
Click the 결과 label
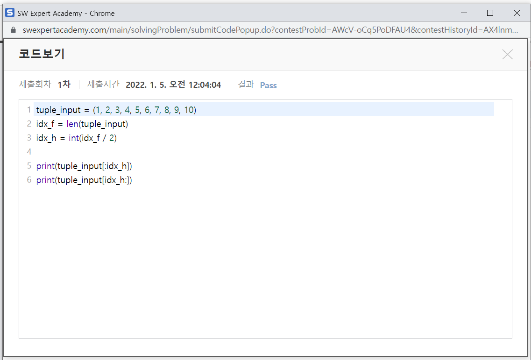pyautogui.click(x=246, y=85)
